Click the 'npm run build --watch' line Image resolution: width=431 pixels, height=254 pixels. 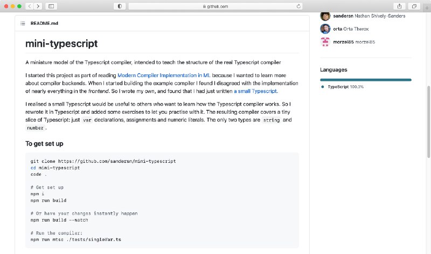click(59, 220)
